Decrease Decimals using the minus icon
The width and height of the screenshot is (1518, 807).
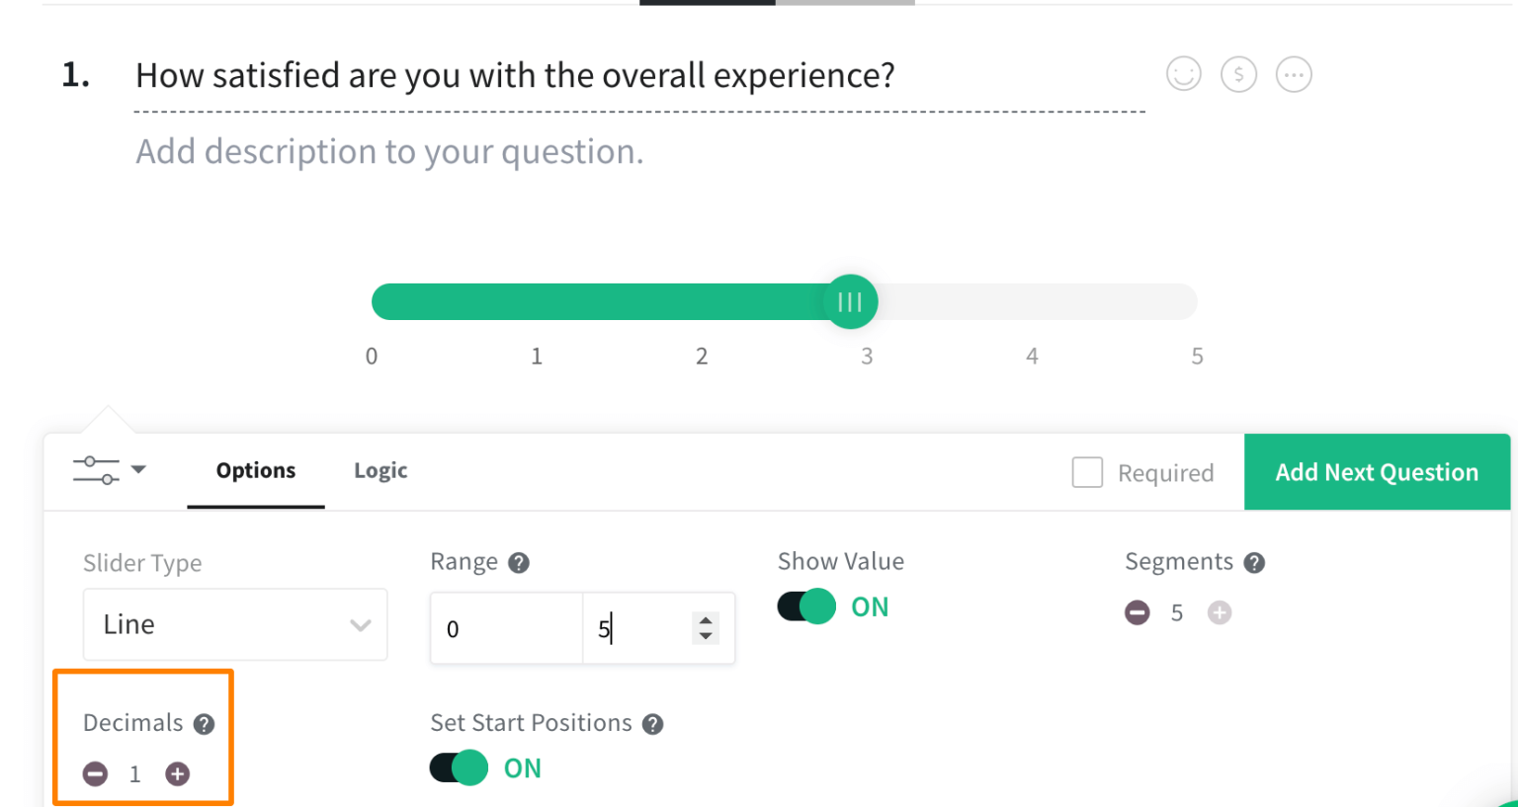coord(95,774)
